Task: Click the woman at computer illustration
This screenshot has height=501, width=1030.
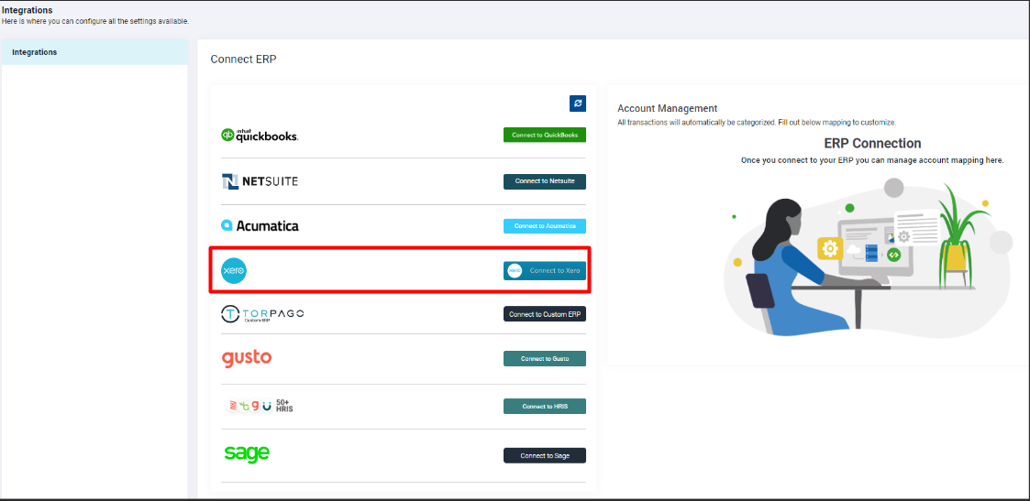Action: coord(869,260)
